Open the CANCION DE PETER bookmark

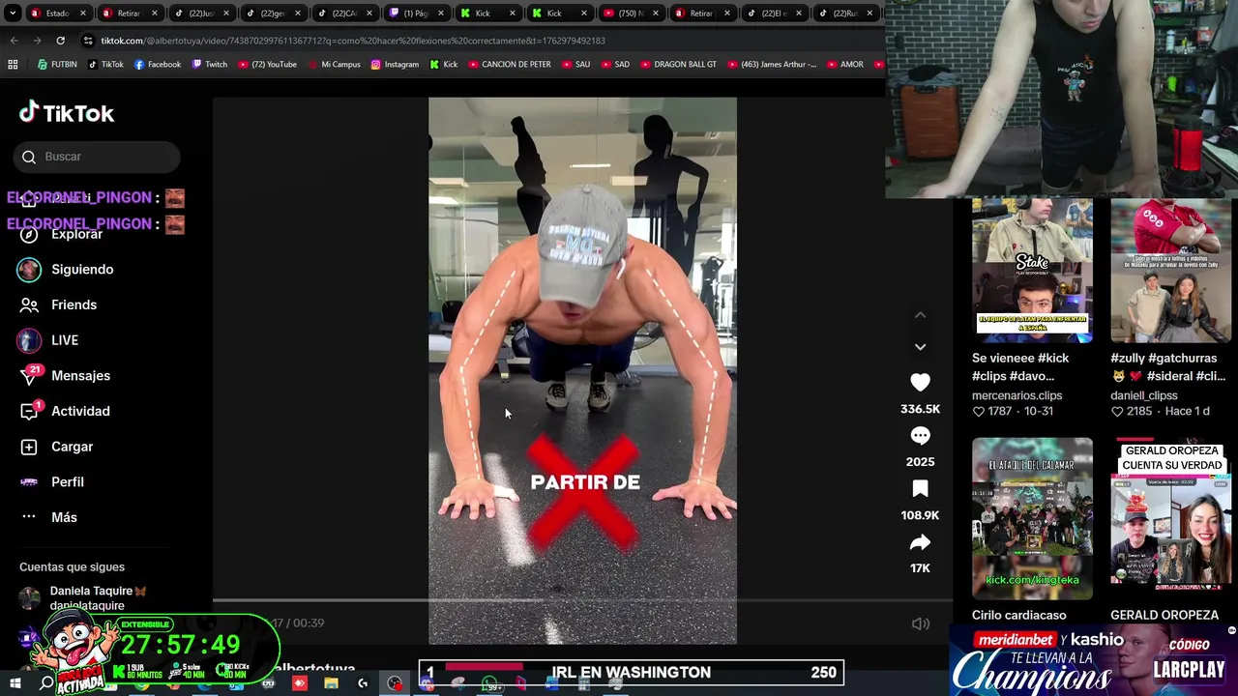click(510, 65)
